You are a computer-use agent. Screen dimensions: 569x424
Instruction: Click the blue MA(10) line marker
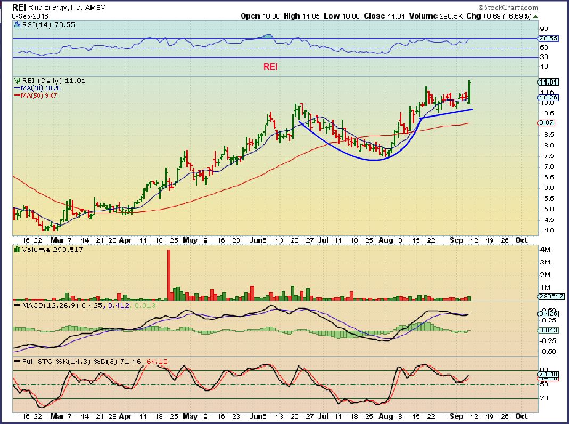[x=17, y=88]
